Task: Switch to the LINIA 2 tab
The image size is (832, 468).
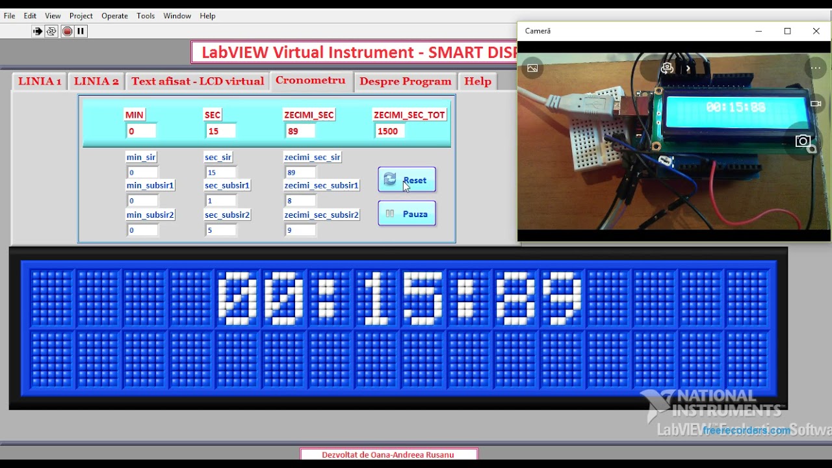Action: pyautogui.click(x=96, y=81)
